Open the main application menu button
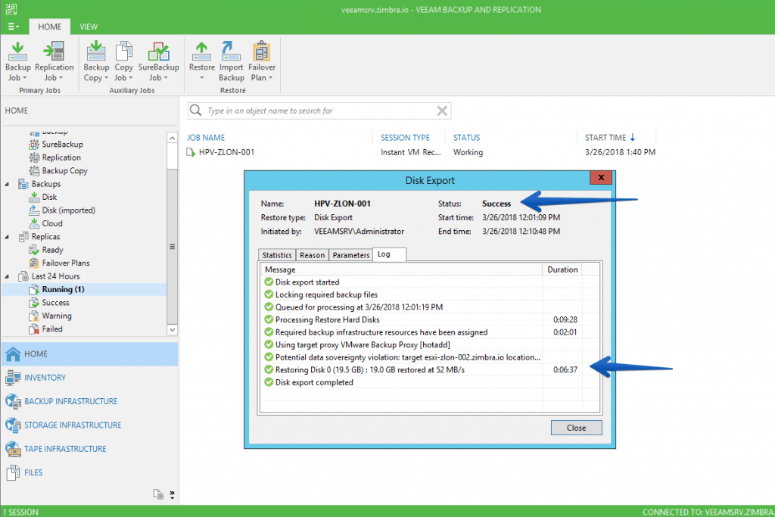Viewport: 775px width, 517px height. click(14, 26)
